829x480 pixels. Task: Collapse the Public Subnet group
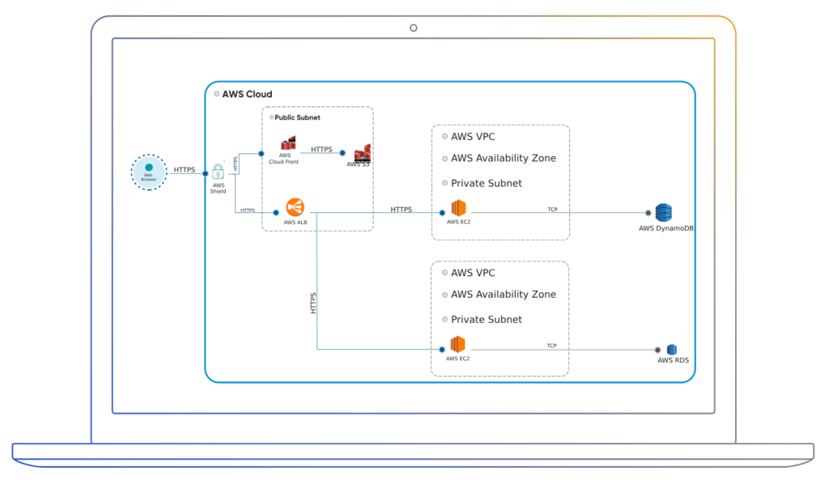pyautogui.click(x=272, y=117)
